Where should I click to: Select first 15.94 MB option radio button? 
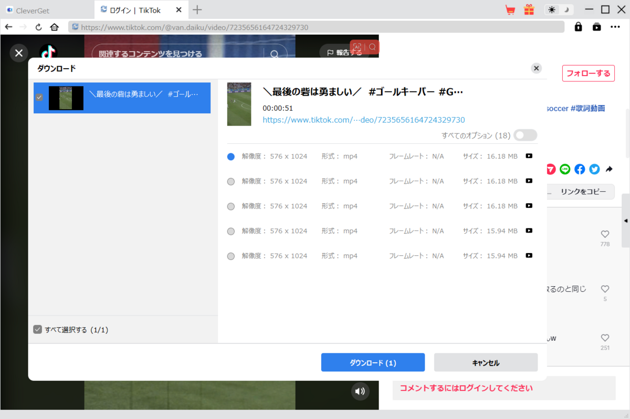coord(230,232)
